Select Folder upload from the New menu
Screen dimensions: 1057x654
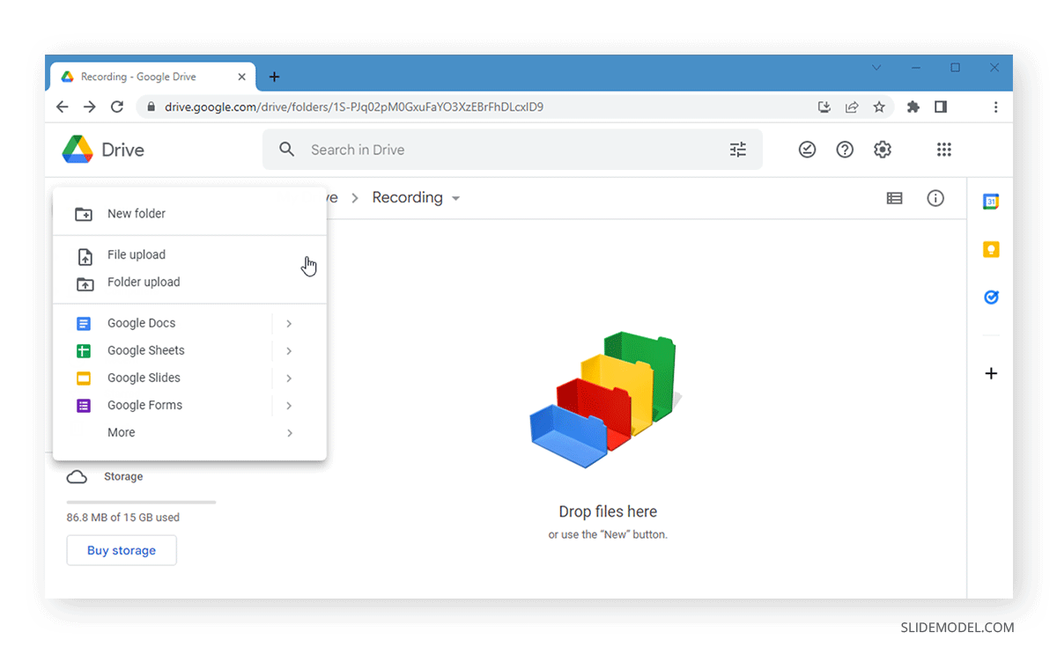pos(143,283)
